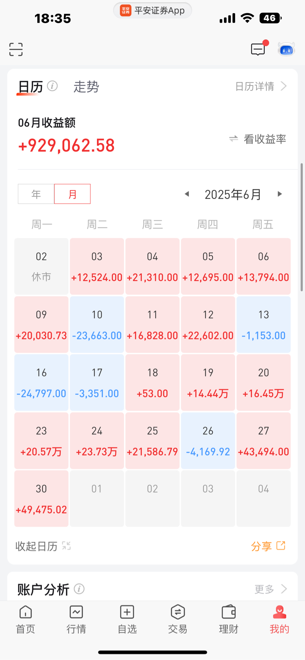Select the 月 view toggle

point(72,194)
